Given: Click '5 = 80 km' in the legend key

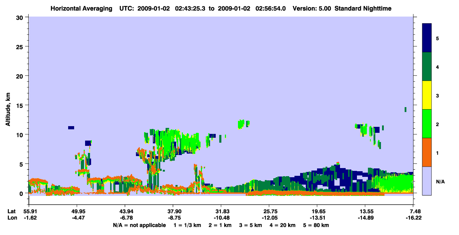Looking at the screenshot, I should click(316, 225).
